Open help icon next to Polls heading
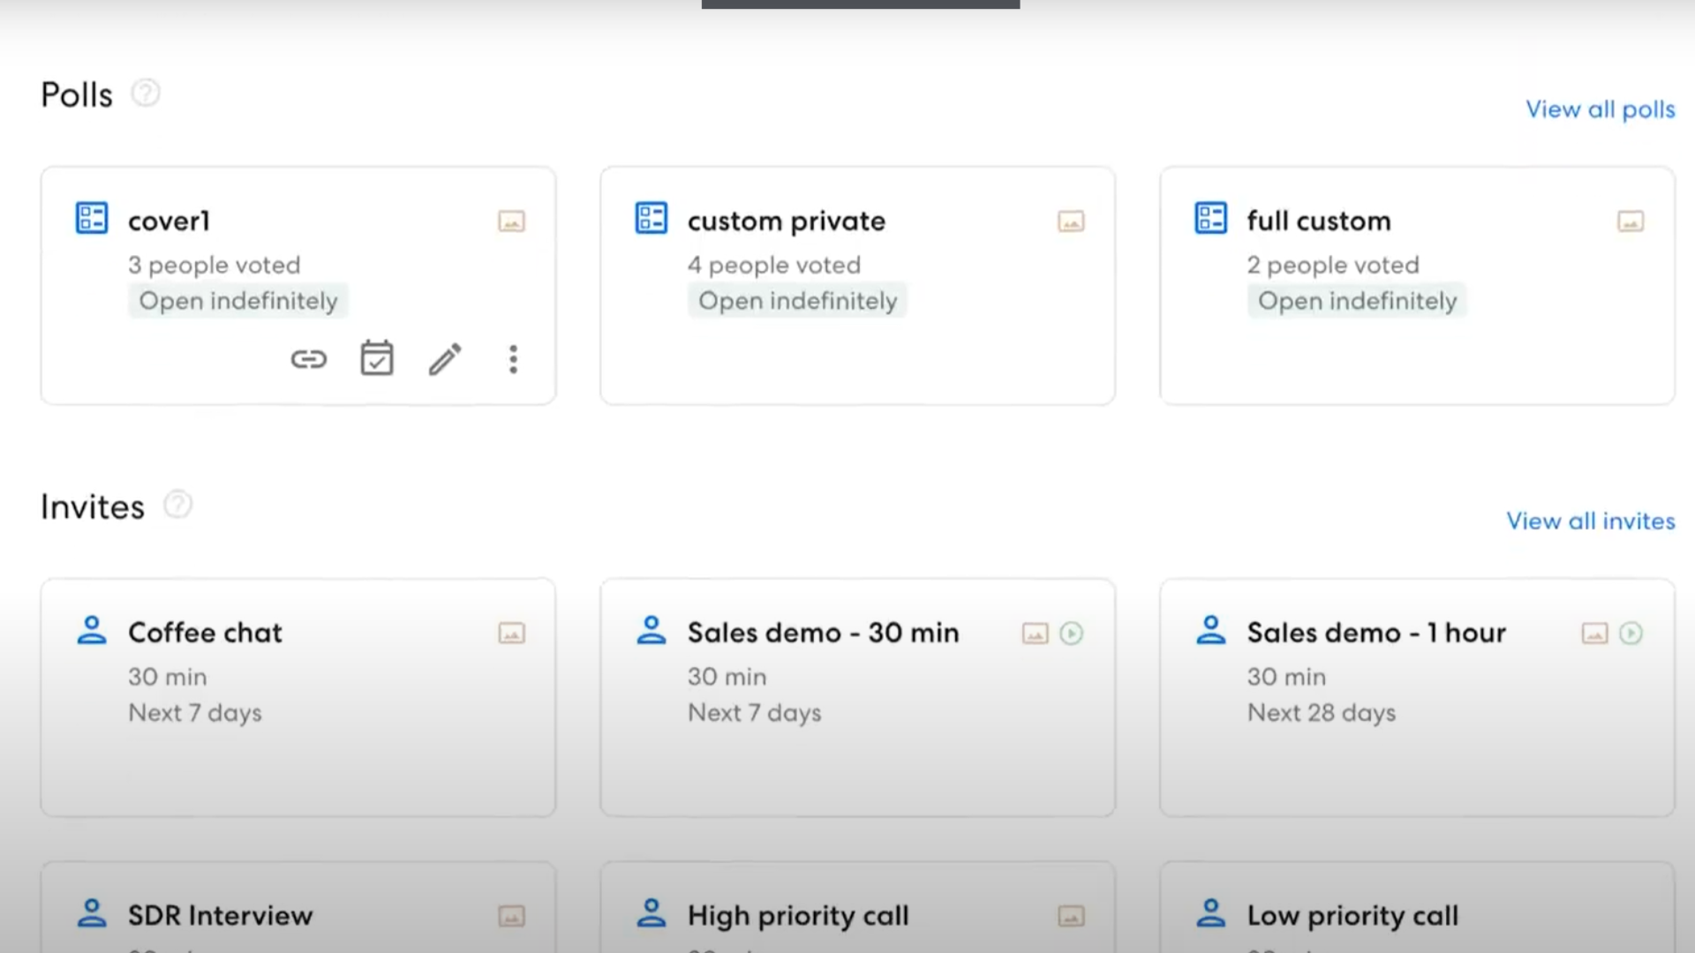The width and height of the screenshot is (1695, 953). (146, 93)
